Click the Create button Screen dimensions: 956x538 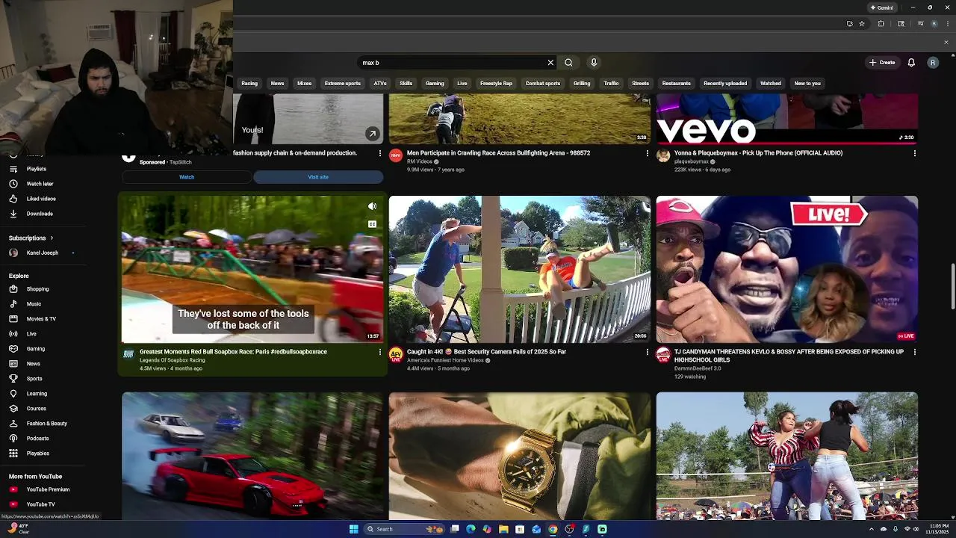pyautogui.click(x=882, y=63)
